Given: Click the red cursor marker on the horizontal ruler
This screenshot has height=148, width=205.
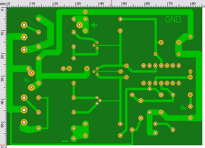Looking at the screenshot, I should coord(111,3).
